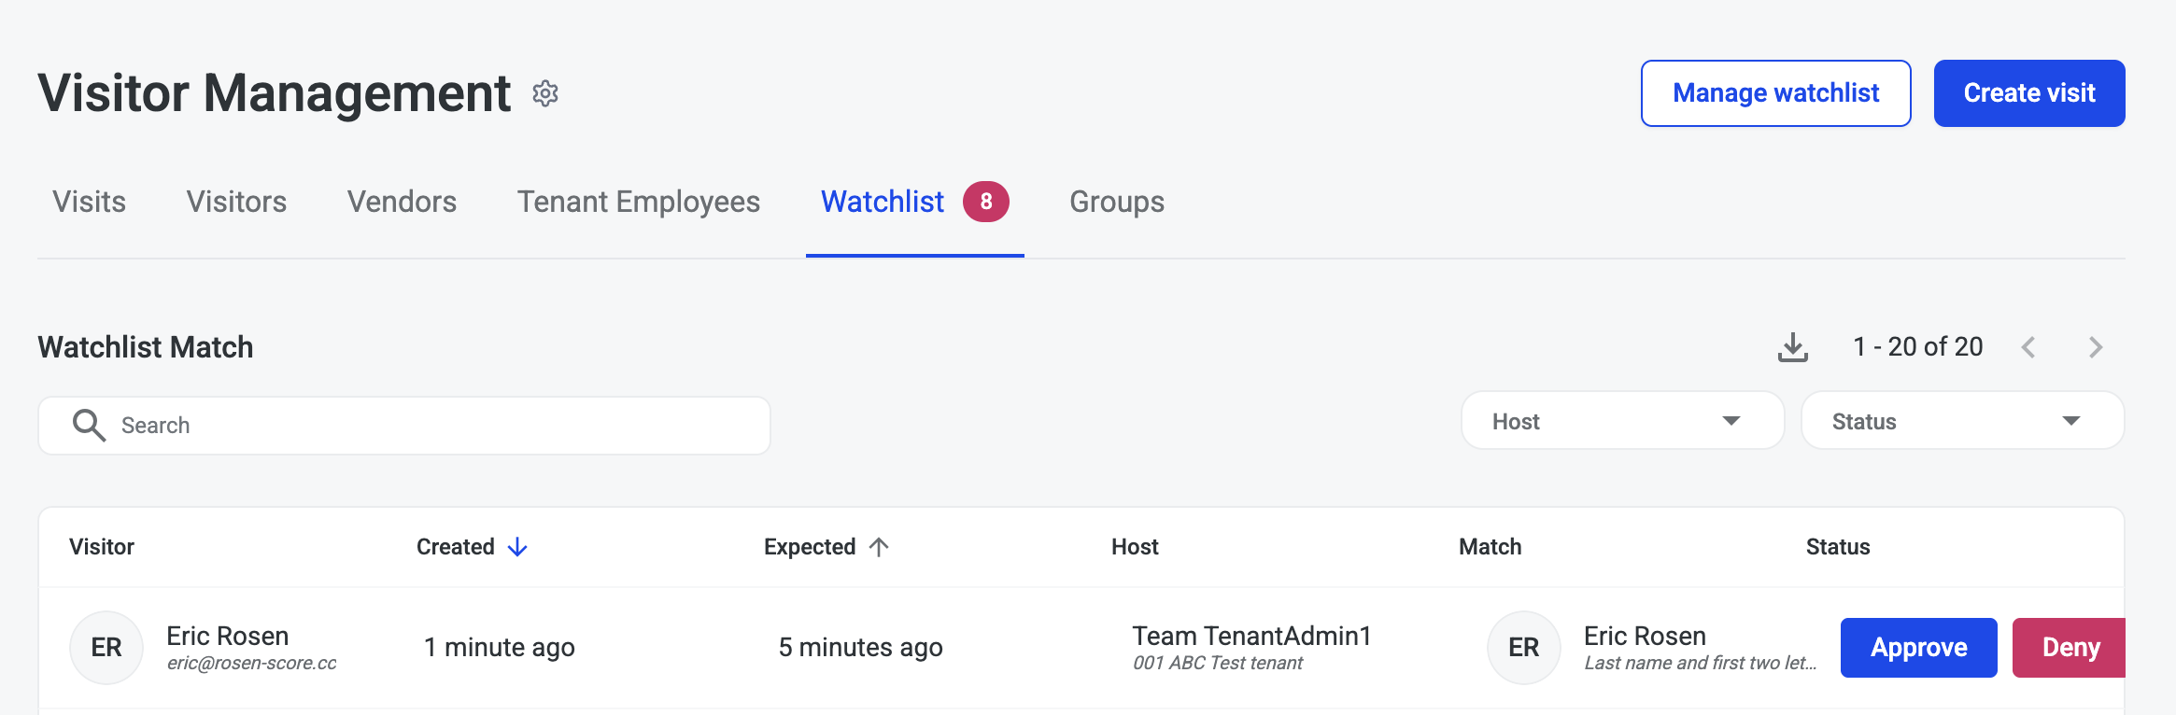Click Eric Rosen visitor avatar
2176x715 pixels.
(x=106, y=648)
